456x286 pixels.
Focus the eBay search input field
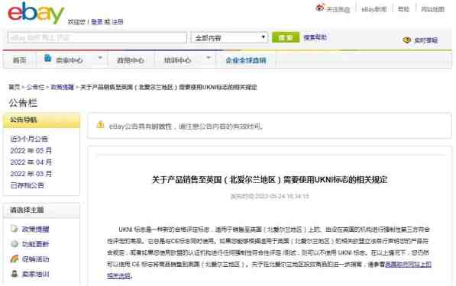[97, 37]
